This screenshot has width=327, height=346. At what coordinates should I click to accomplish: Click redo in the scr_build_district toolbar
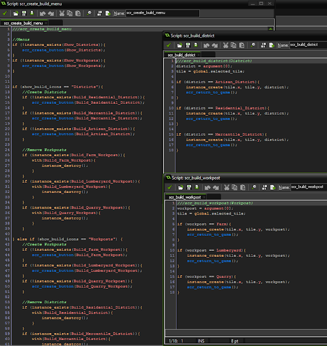[x=214, y=45]
